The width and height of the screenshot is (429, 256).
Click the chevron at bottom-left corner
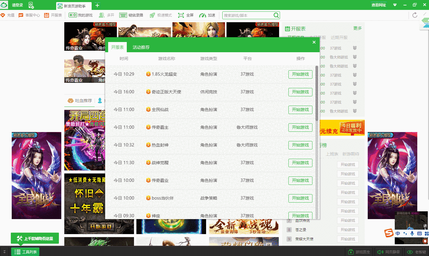(x=4, y=252)
